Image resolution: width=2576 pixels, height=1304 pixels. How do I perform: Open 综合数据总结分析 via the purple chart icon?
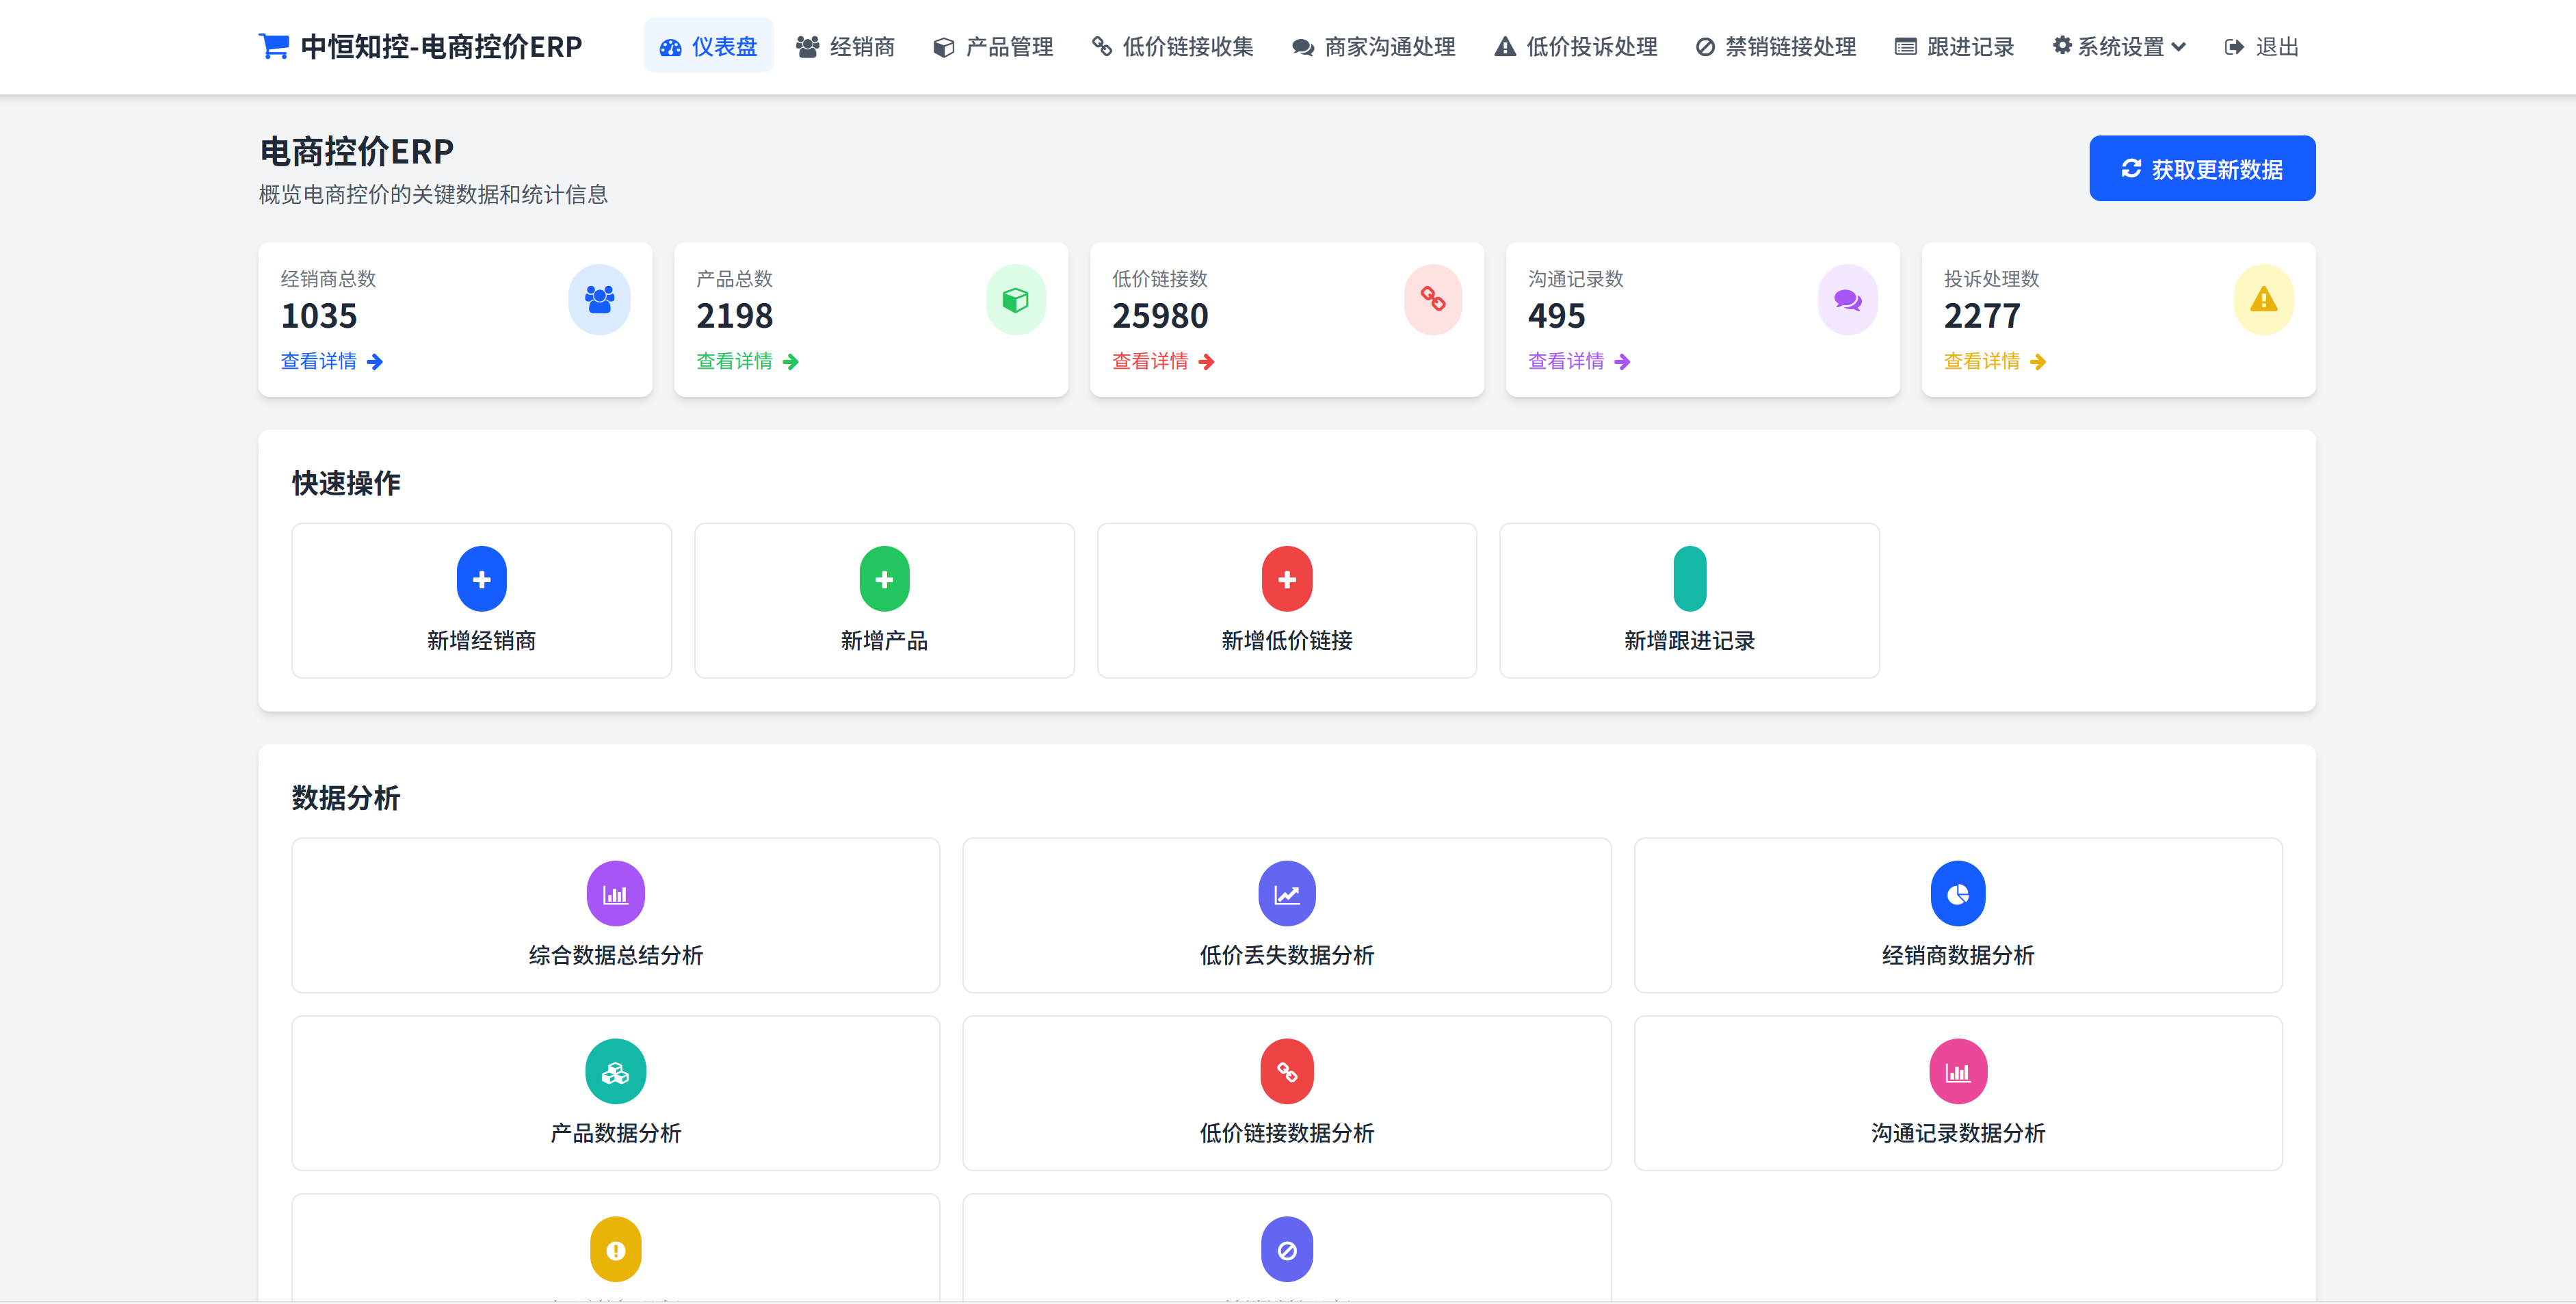point(615,894)
